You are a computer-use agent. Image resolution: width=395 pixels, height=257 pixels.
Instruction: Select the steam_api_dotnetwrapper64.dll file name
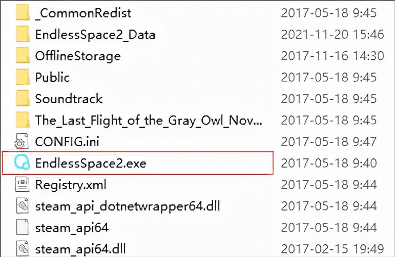click(128, 206)
